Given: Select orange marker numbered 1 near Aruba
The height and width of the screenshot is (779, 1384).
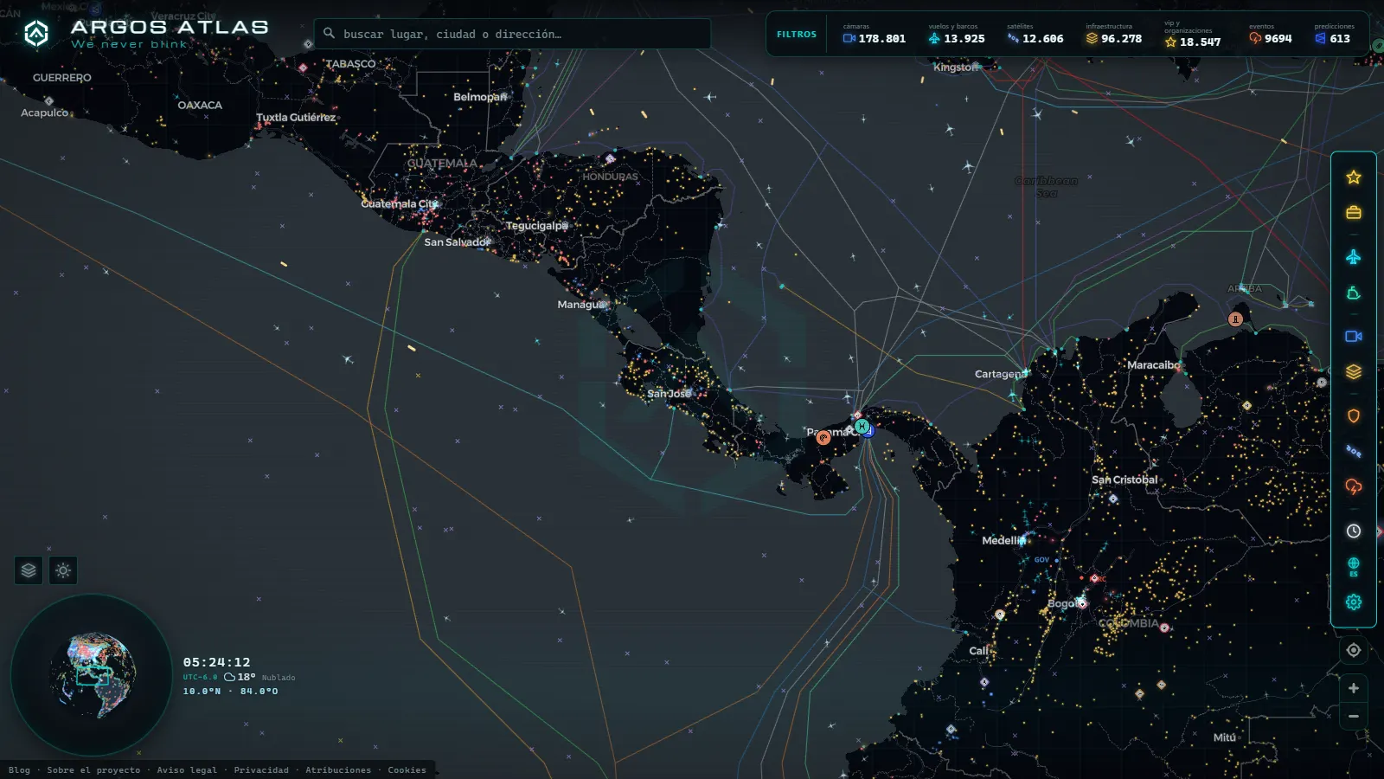Looking at the screenshot, I should (x=1235, y=319).
